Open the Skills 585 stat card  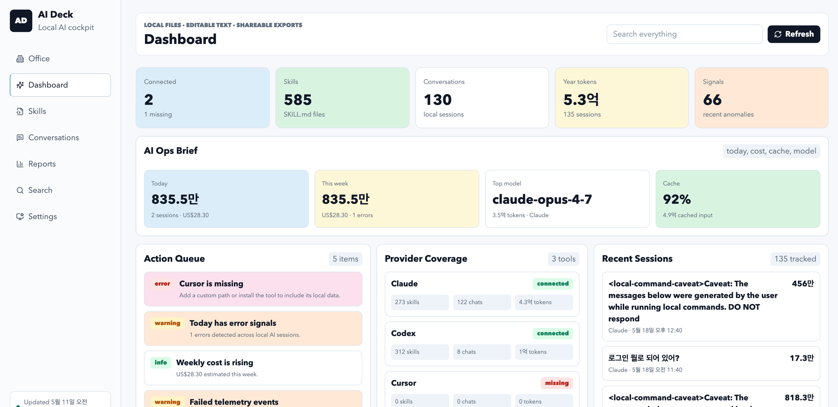[x=342, y=98]
